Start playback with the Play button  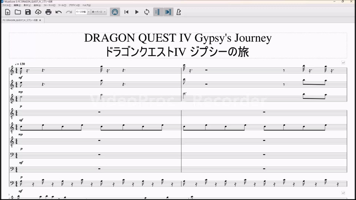click(137, 12)
